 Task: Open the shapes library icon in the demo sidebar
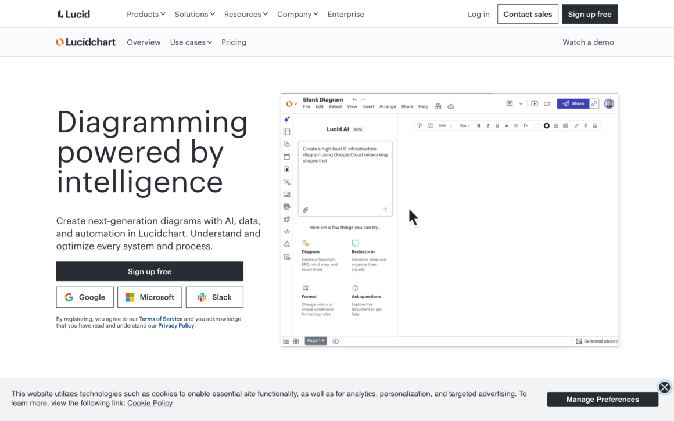tap(286, 145)
